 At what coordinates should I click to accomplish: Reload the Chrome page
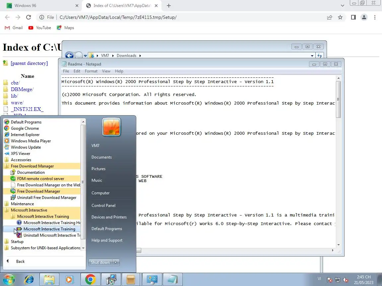29,17
